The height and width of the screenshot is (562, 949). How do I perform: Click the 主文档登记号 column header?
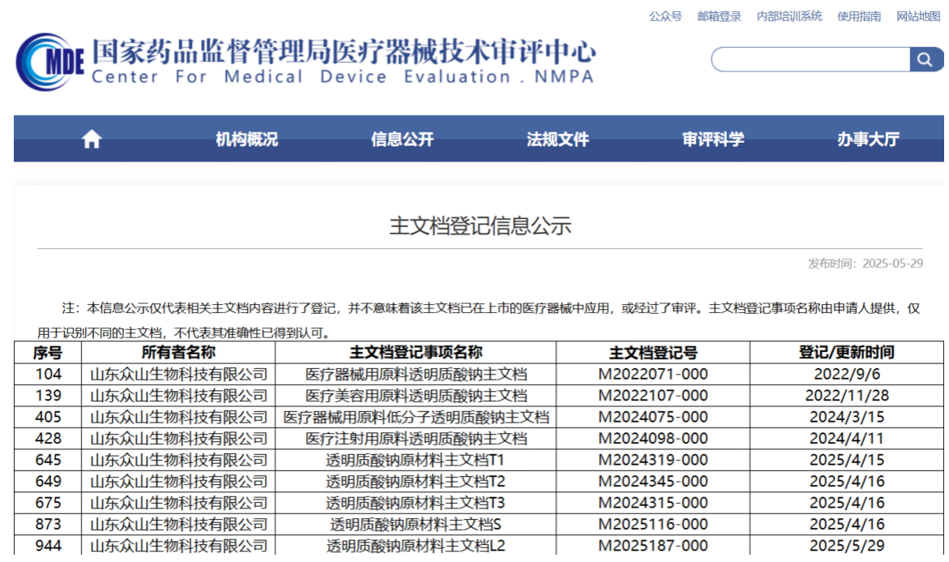[652, 353]
